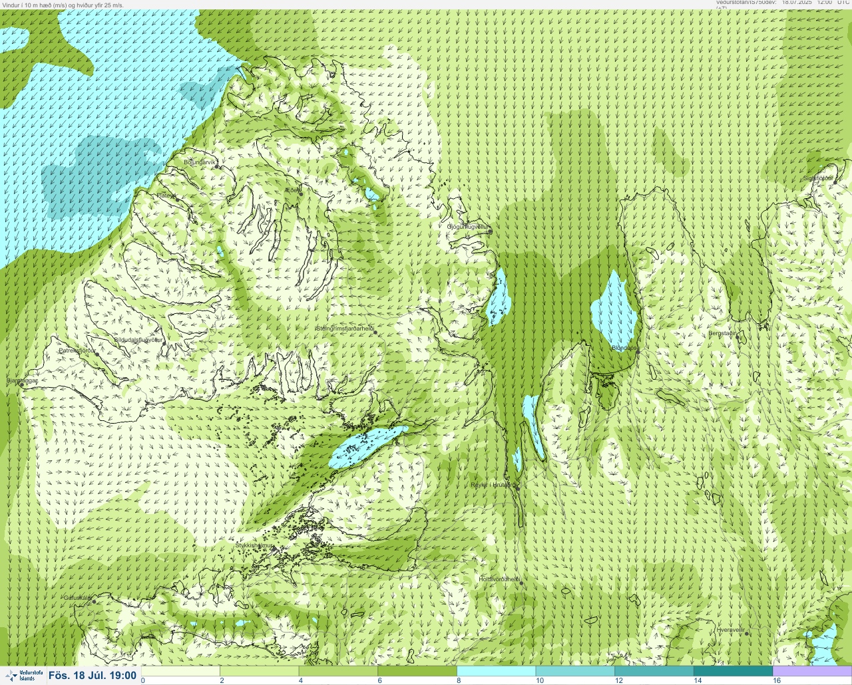Click the Bolungarvík station marker
The width and height of the screenshot is (852, 685).
point(217,167)
